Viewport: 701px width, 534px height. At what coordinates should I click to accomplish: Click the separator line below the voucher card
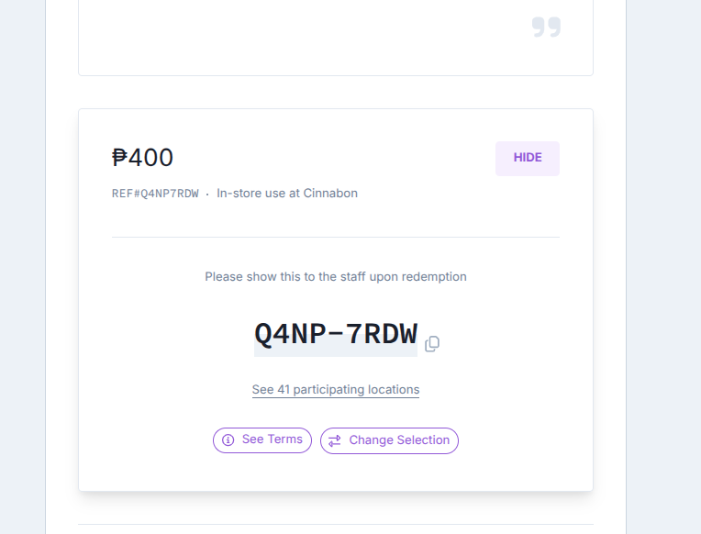point(336,524)
